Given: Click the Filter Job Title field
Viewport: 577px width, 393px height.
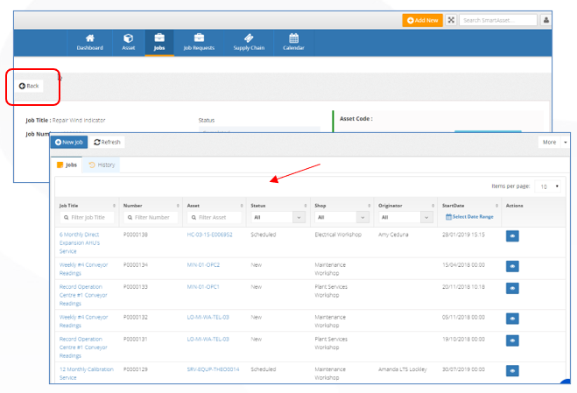Looking at the screenshot, I should [88, 217].
